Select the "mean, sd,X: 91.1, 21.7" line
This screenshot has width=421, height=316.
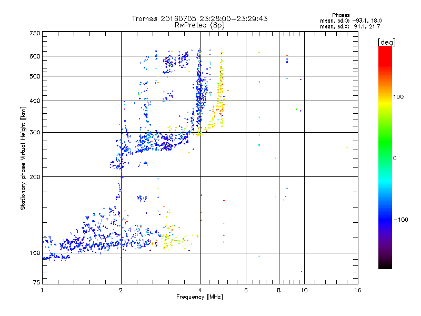(350, 26)
